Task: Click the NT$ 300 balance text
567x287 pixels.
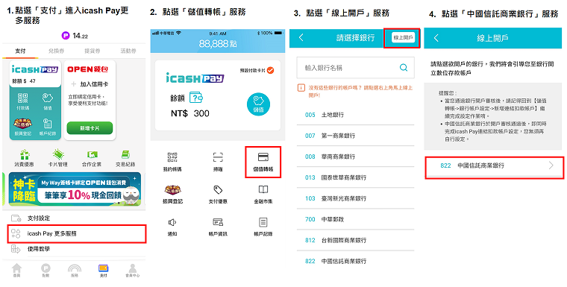Action: point(190,113)
